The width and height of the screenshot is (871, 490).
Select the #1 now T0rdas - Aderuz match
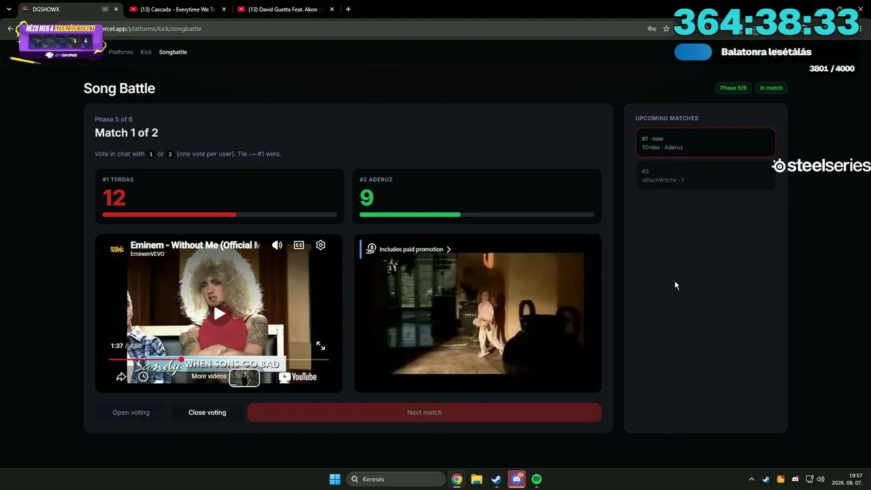[706, 143]
